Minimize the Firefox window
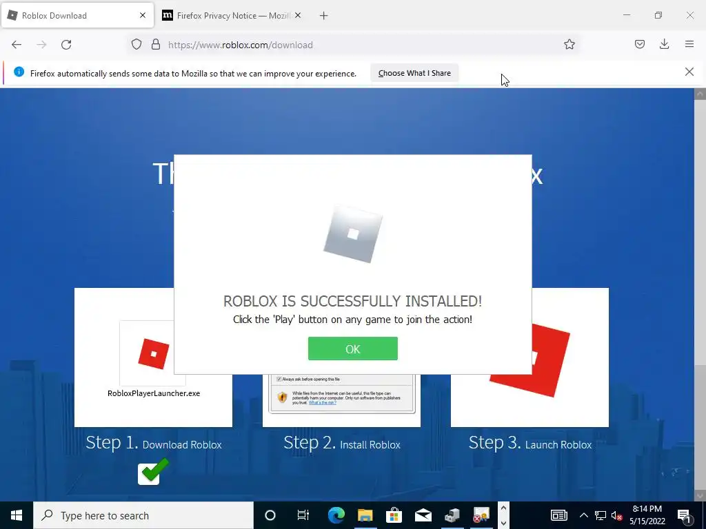Screen dimensions: 706x529 pos(626,15)
